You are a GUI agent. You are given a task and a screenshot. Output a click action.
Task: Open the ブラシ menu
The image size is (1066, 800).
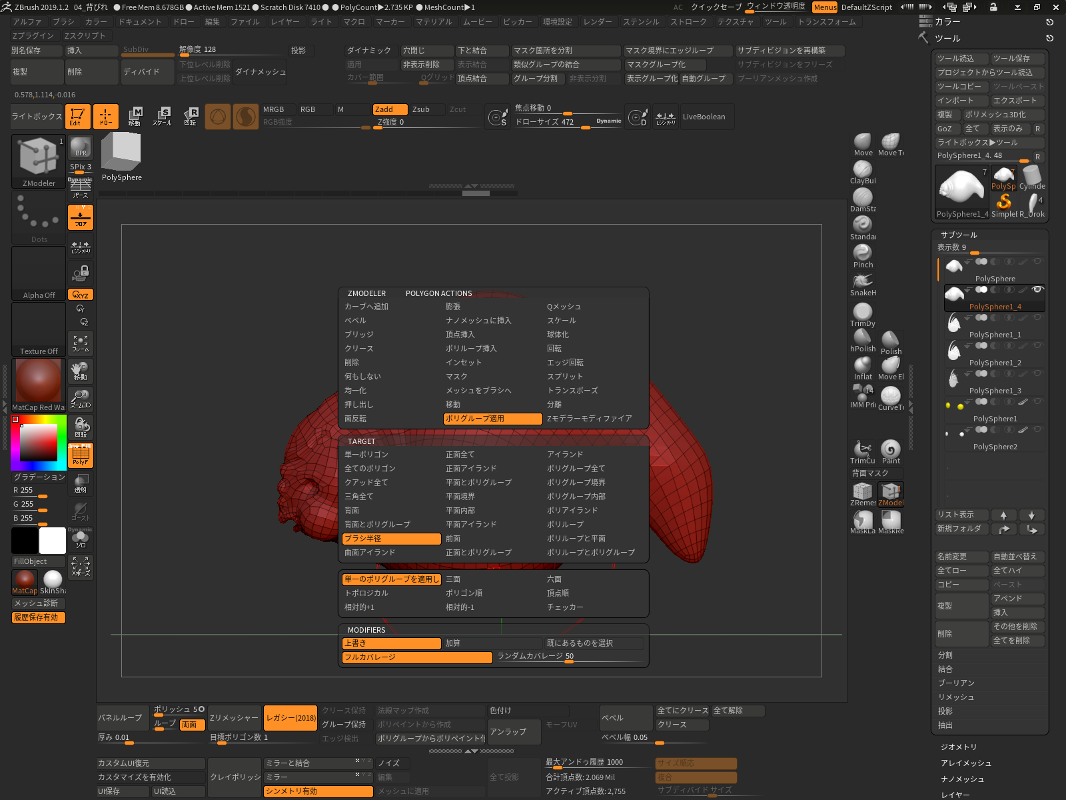tap(63, 22)
